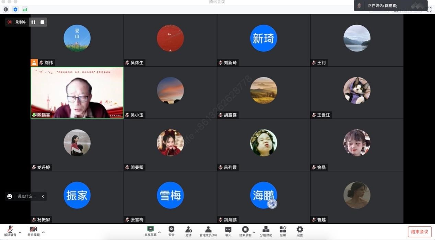435x240 pixels.
Task: Click the 邀请 invite icon
Action: (x=188, y=231)
